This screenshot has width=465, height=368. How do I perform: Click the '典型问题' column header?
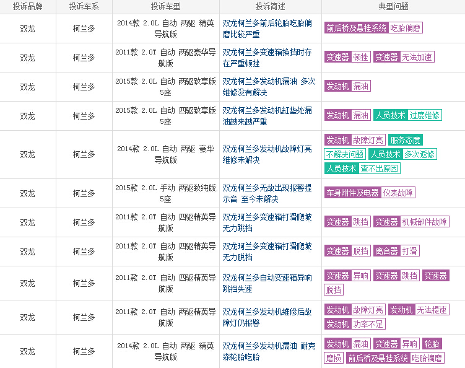pyautogui.click(x=393, y=7)
